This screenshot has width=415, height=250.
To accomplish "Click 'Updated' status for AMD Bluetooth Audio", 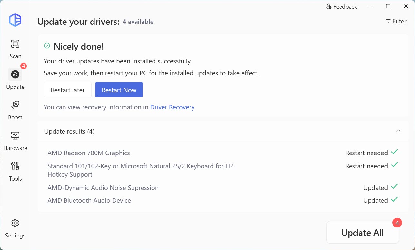I will [x=375, y=200].
